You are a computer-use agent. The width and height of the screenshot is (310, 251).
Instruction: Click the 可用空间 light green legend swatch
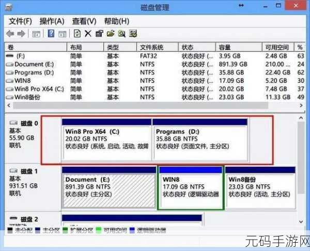(x=99, y=230)
